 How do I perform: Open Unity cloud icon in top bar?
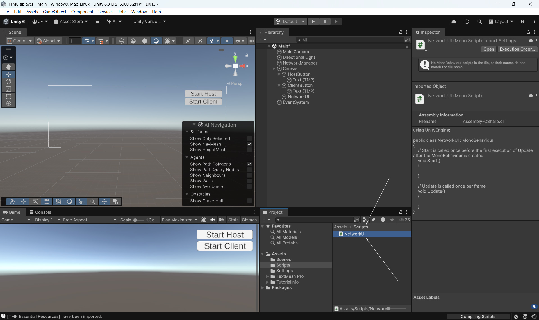coord(454,22)
